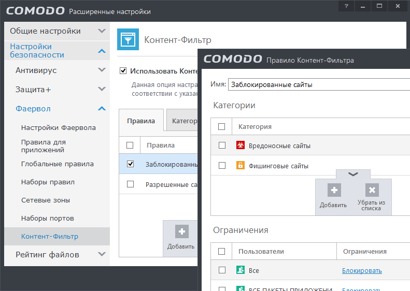This screenshot has height=291, width=410.
Task: Collapse the Фаервол section
Action: (102, 108)
